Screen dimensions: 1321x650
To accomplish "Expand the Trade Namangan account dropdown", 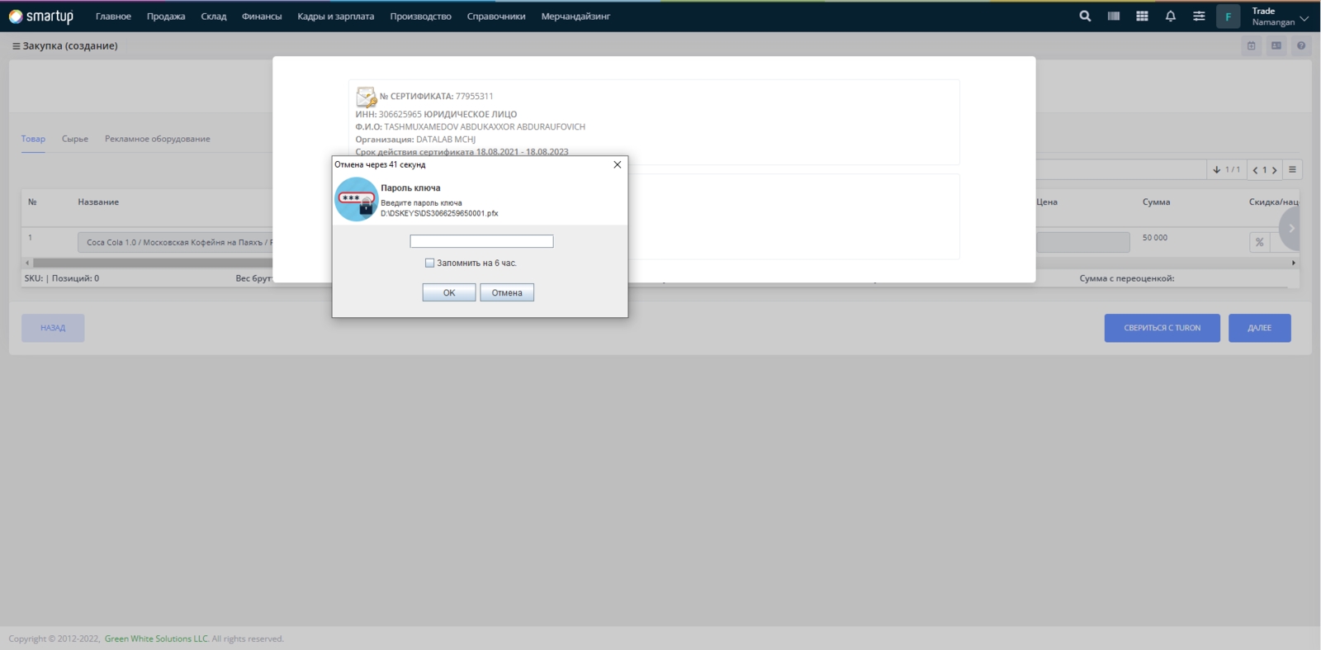I will click(x=1304, y=17).
